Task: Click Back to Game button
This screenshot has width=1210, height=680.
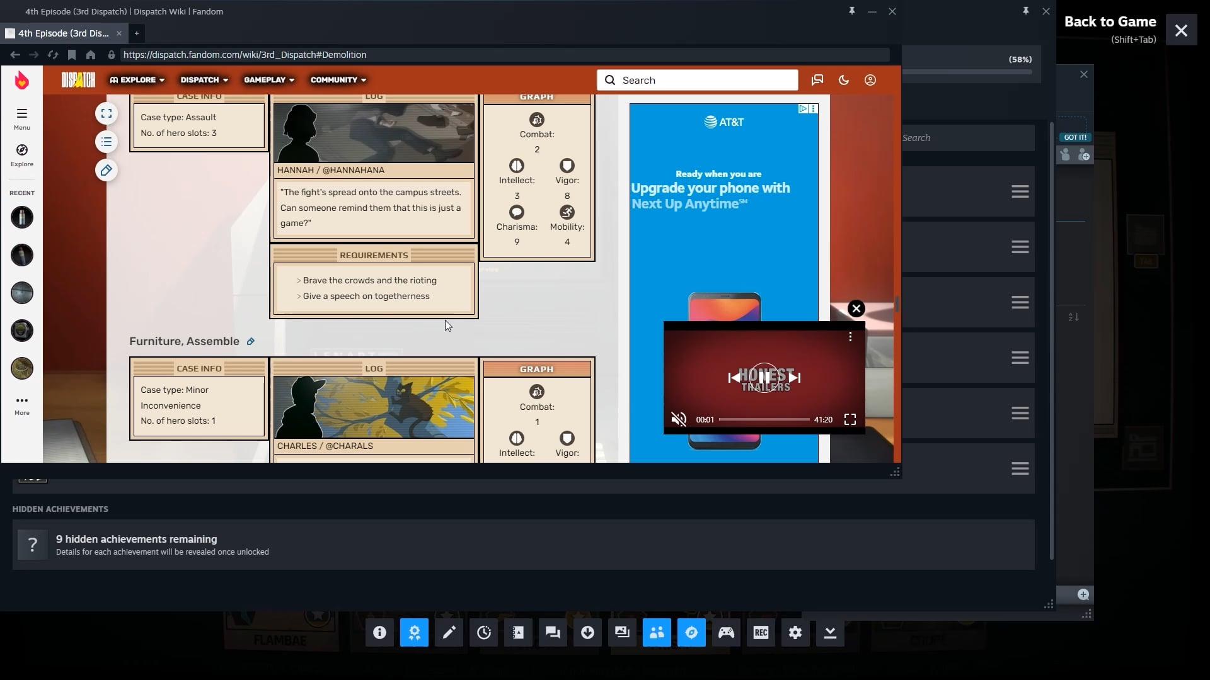Action: coord(1110,22)
